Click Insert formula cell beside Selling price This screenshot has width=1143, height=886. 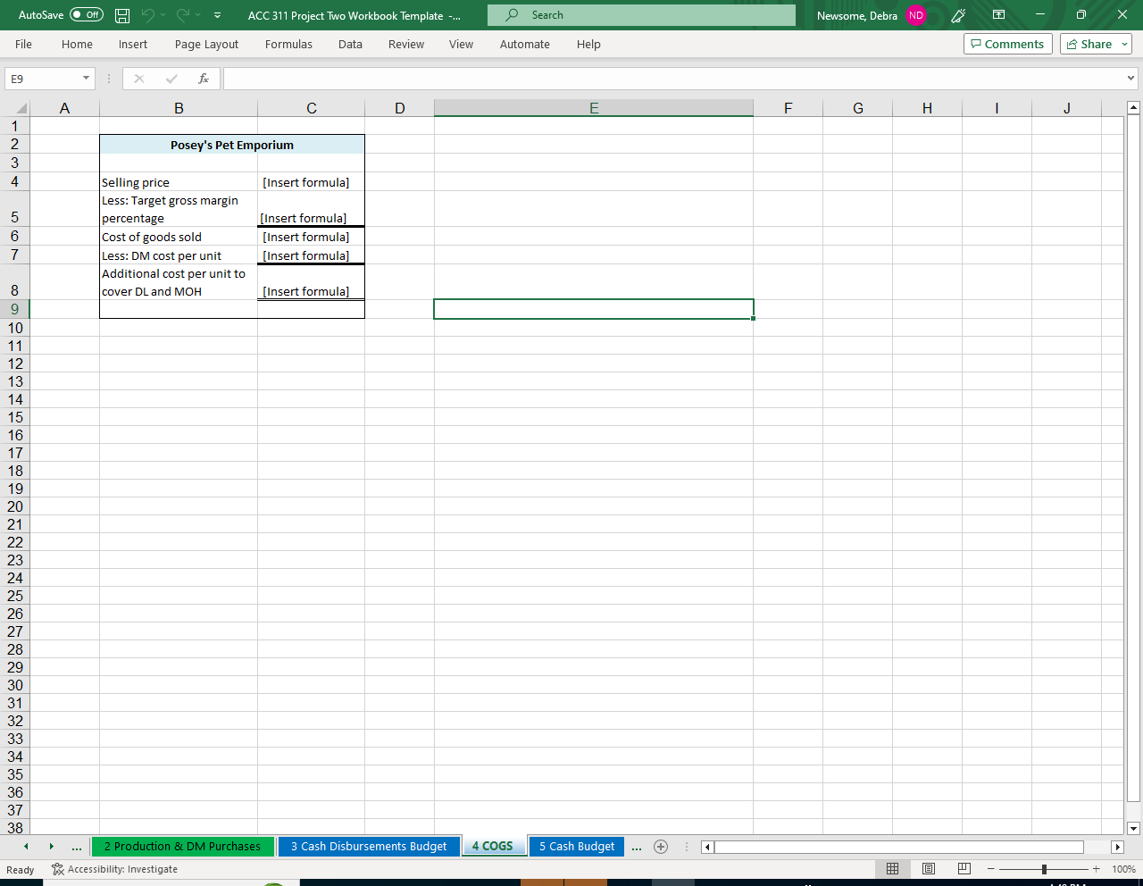311,182
